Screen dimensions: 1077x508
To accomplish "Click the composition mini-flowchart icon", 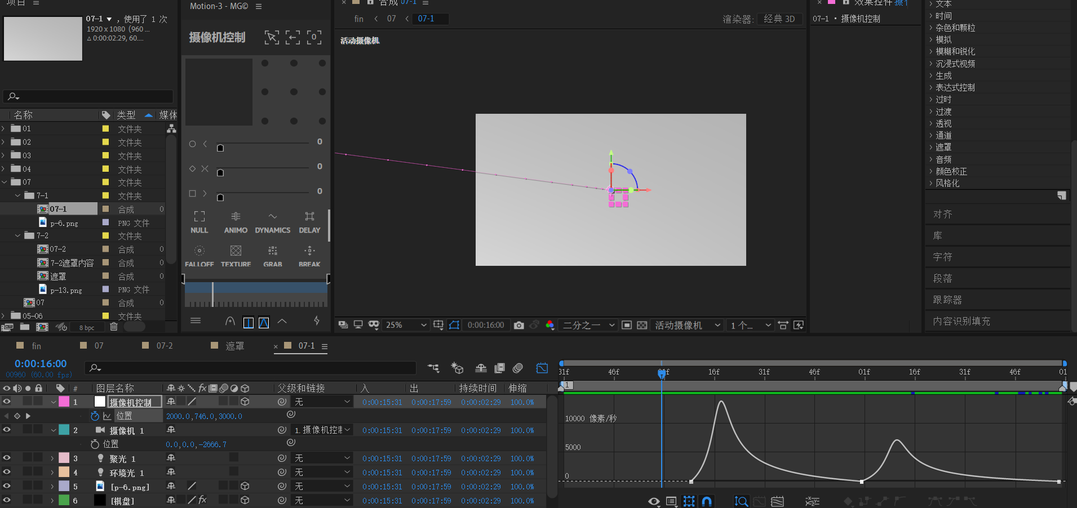I will (x=433, y=368).
